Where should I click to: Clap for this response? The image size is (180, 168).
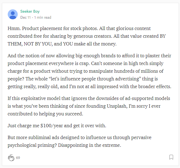pyautogui.click(x=11, y=158)
